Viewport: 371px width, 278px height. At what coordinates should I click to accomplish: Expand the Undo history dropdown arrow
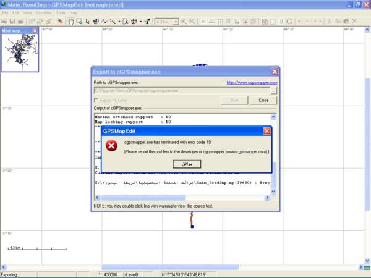click(x=307, y=22)
